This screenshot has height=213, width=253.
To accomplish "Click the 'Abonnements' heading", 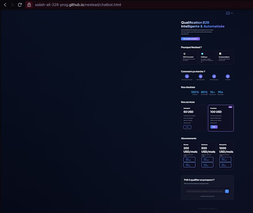I will pos(189,139).
